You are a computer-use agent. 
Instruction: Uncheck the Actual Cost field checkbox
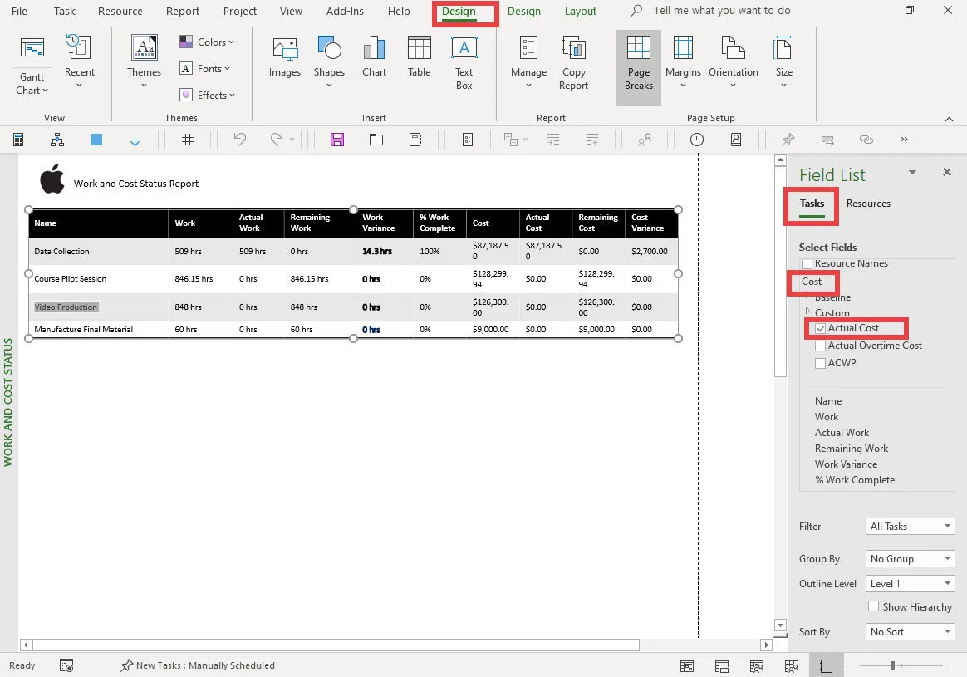click(x=820, y=329)
